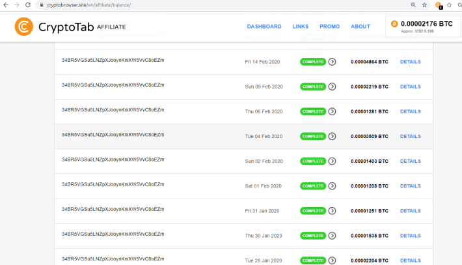Select amount 0.00001281 BTC
Viewport: 462px width, 265px height.
coord(370,111)
